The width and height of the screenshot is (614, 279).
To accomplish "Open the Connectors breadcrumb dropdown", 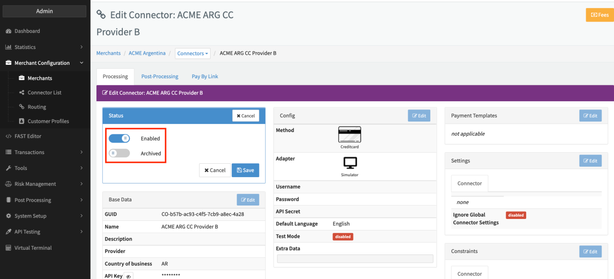I will tap(193, 53).
